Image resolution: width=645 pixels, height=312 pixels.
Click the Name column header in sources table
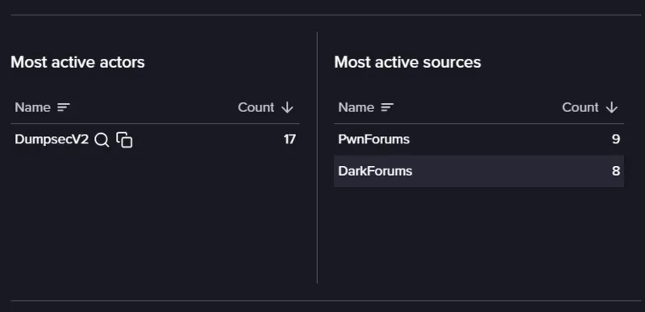(356, 108)
